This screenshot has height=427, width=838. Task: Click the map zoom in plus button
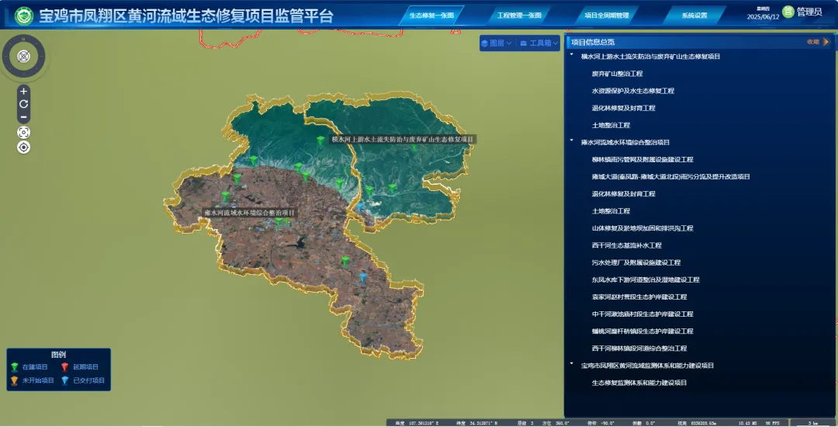point(24,91)
